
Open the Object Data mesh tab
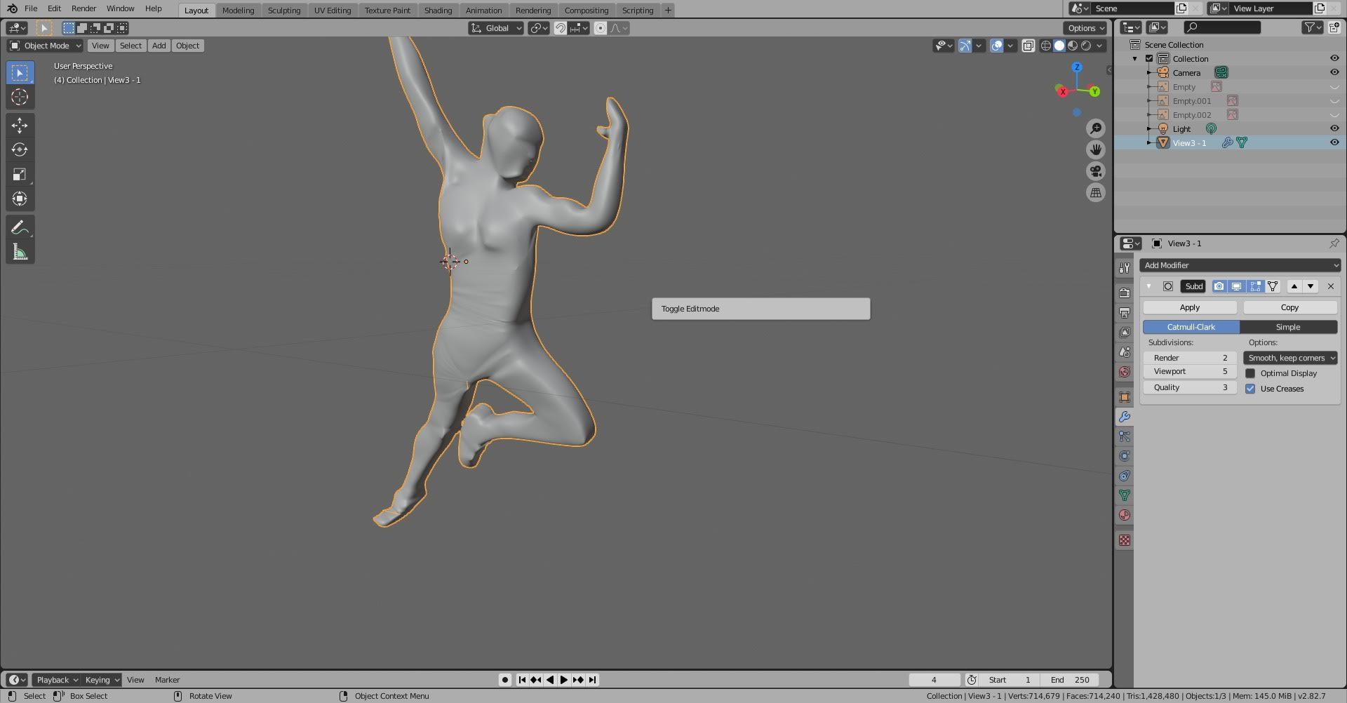coord(1125,495)
